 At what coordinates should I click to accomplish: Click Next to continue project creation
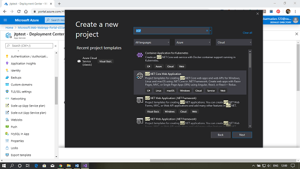click(242, 135)
